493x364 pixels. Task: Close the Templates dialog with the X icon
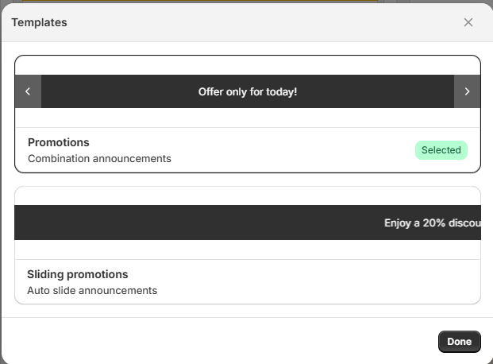pos(468,22)
